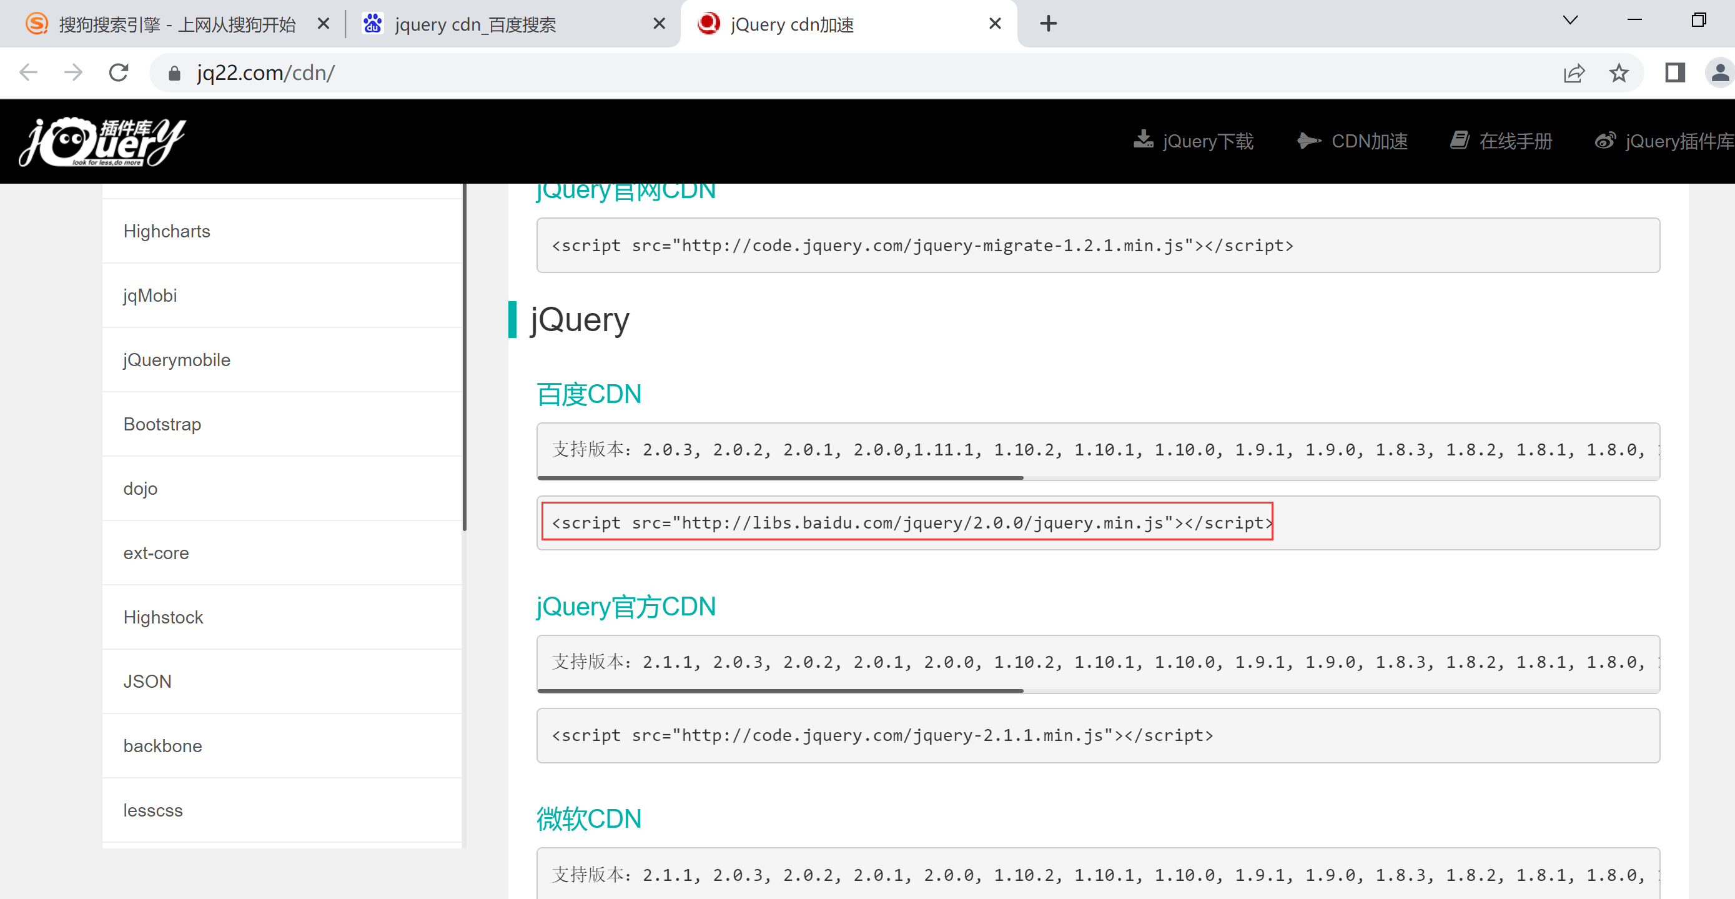The height and width of the screenshot is (899, 1735).
Task: Click the jQuery section title
Action: pyautogui.click(x=580, y=319)
